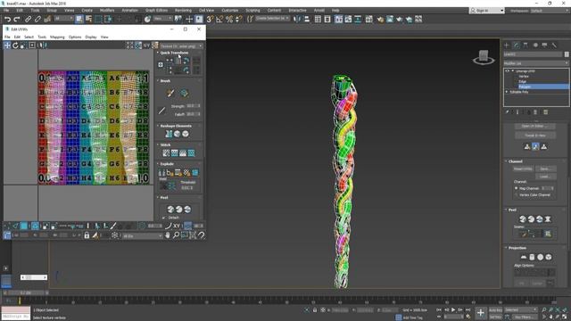Click the ViewCube in the viewport
This screenshot has width=571, height=321.
[484, 57]
